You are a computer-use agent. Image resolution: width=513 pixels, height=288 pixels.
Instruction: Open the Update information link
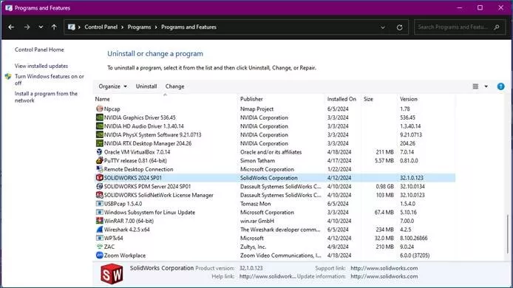tap(384, 276)
